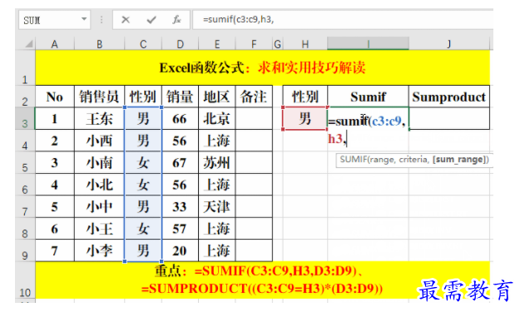Select column C header
Viewport: 520px width, 317px height.
point(143,44)
